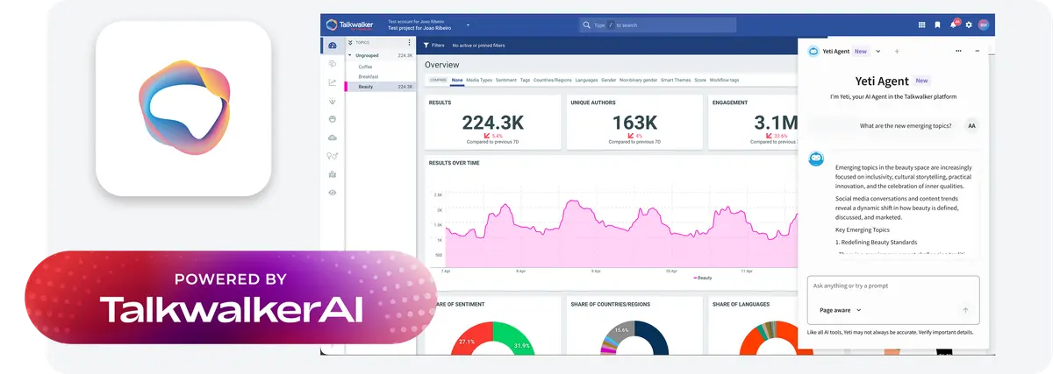
Task: Select the Tags compare tab
Action: 525,80
